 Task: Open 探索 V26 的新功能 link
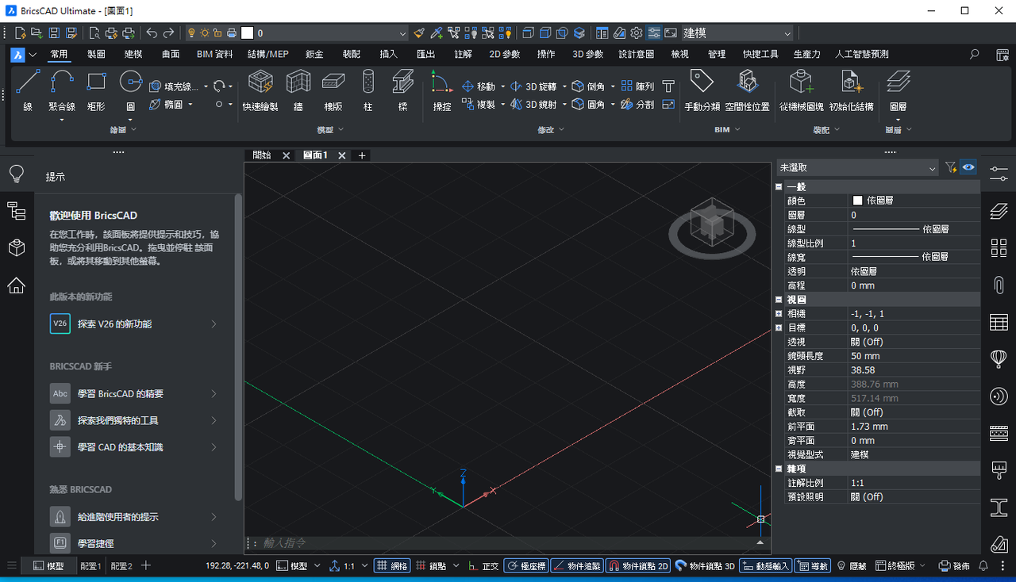pos(134,324)
